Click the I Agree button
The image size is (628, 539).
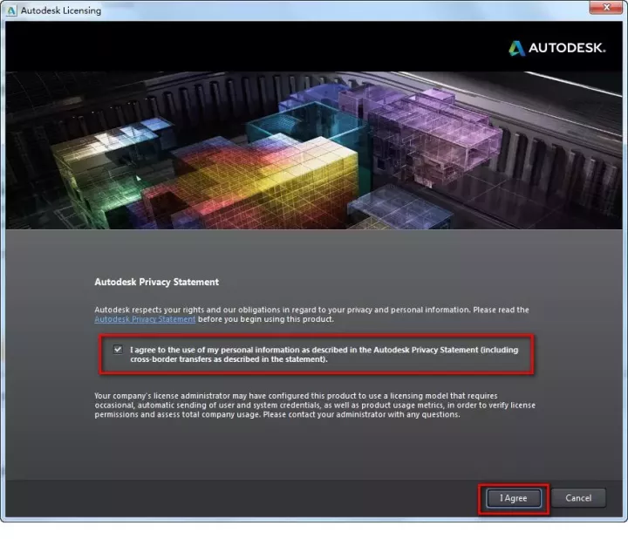[x=514, y=498]
